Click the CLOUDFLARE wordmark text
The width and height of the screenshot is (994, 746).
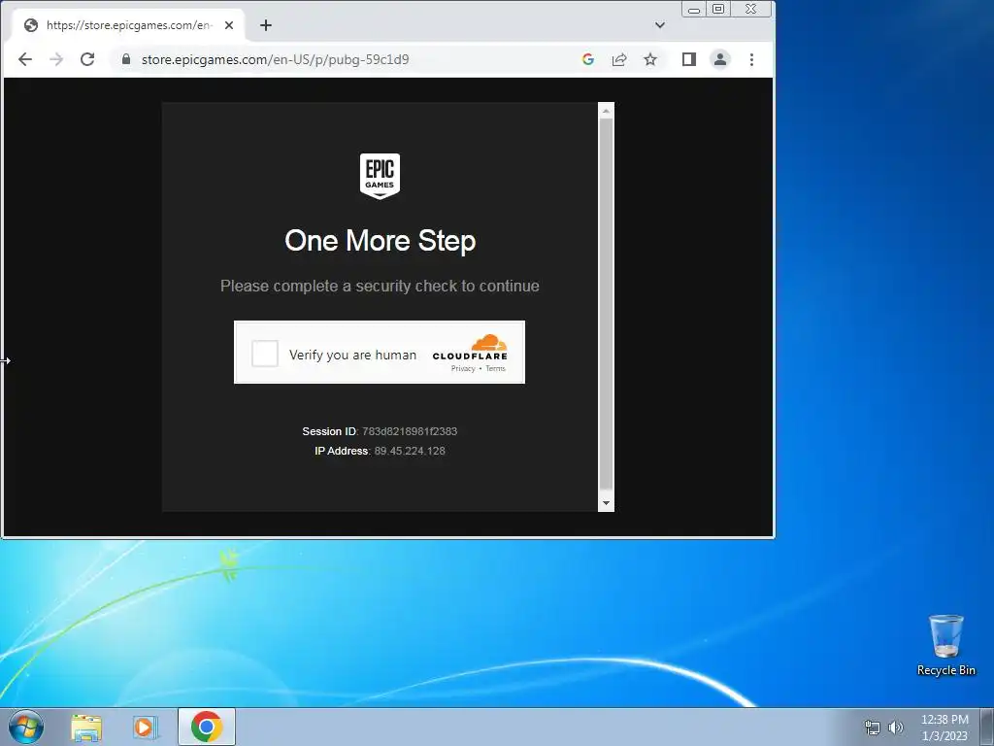pyautogui.click(x=470, y=356)
